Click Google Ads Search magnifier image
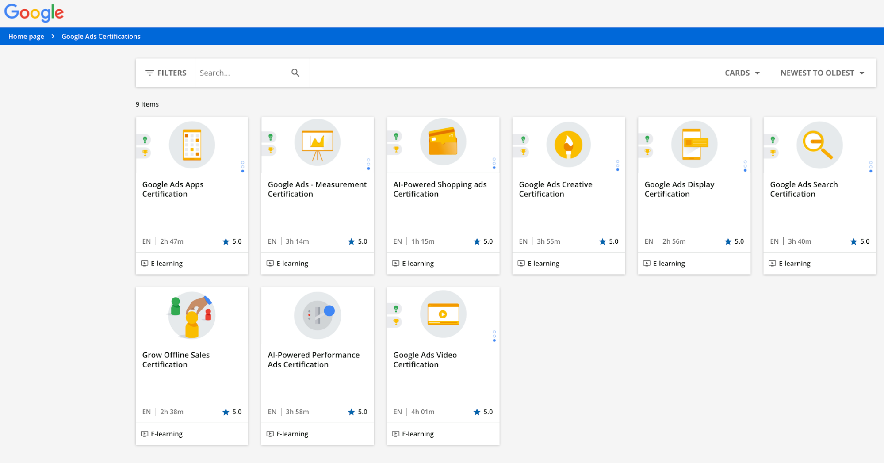The width and height of the screenshot is (884, 463). [x=820, y=145]
